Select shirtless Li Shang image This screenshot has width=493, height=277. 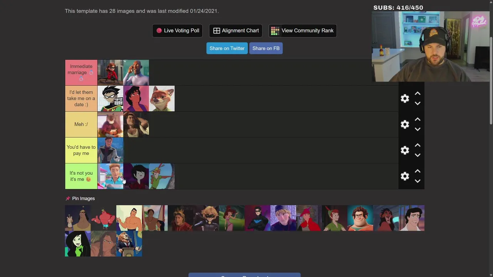(x=129, y=218)
